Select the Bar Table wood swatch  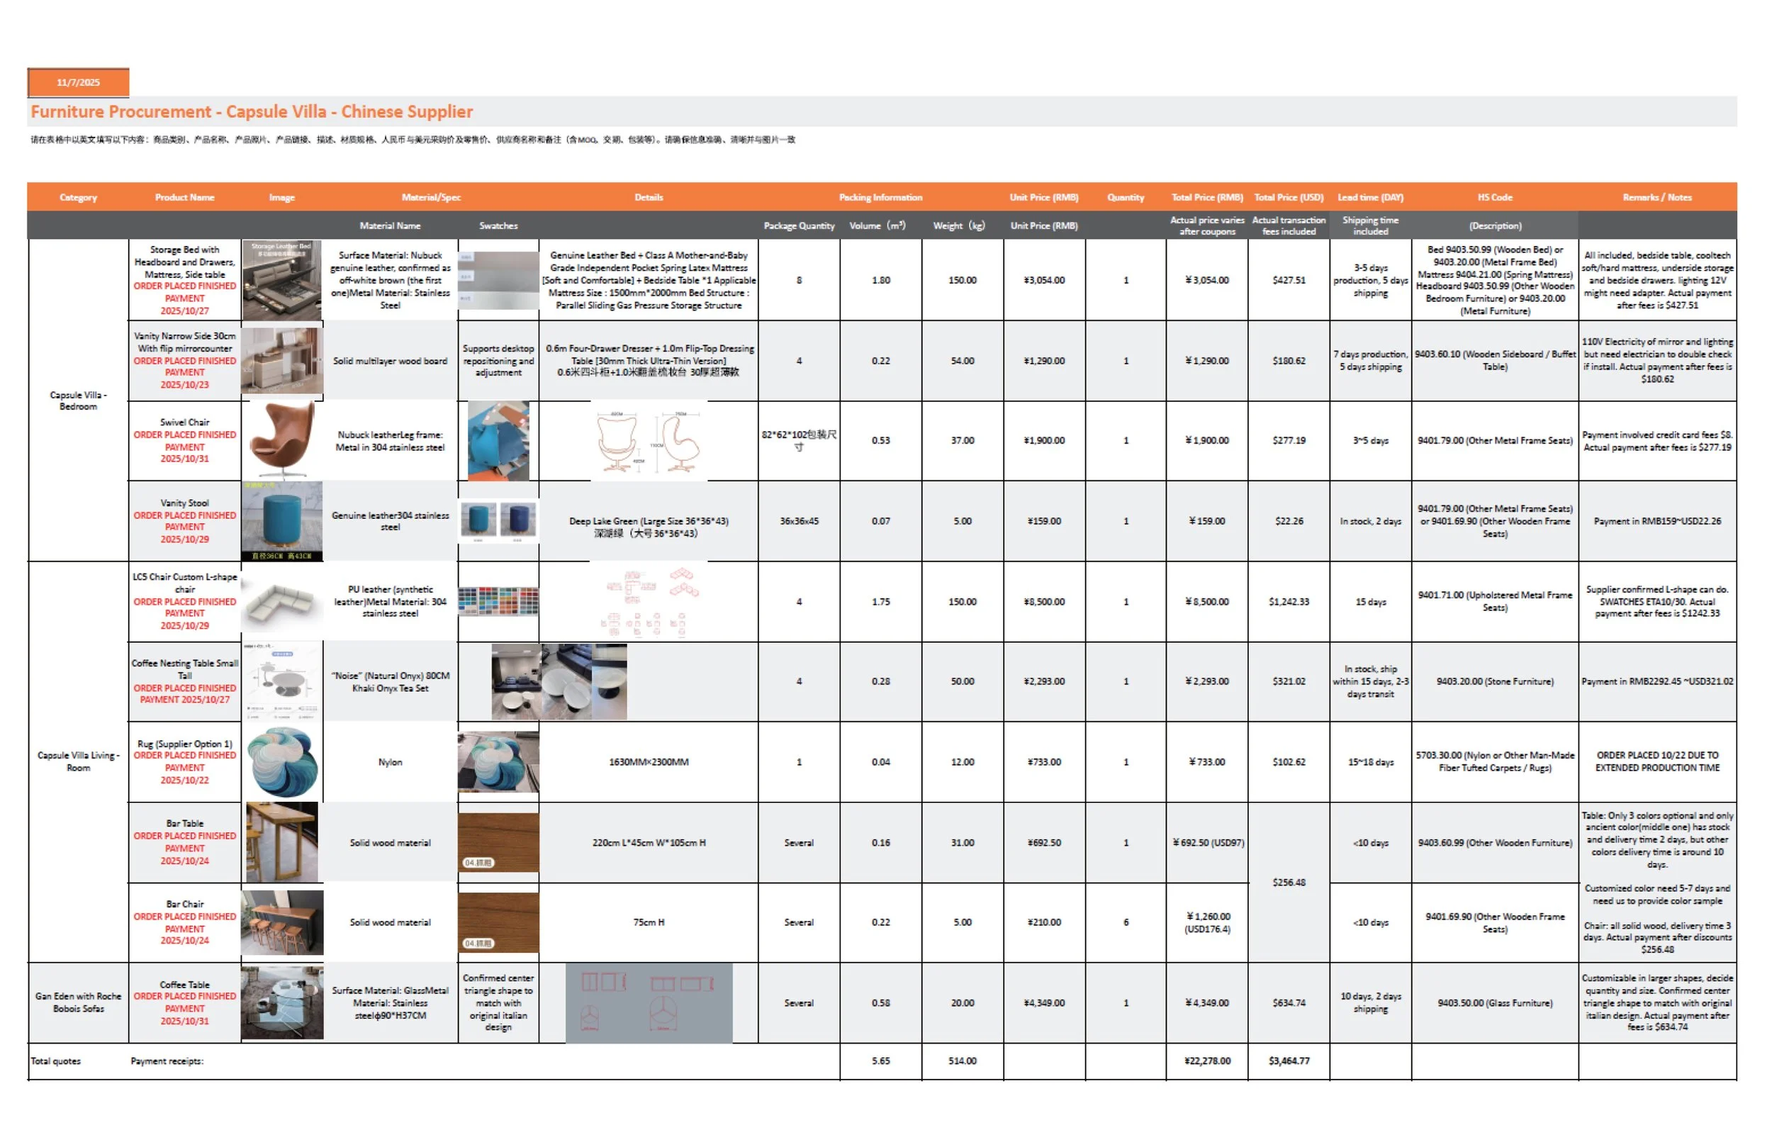pyautogui.click(x=498, y=842)
